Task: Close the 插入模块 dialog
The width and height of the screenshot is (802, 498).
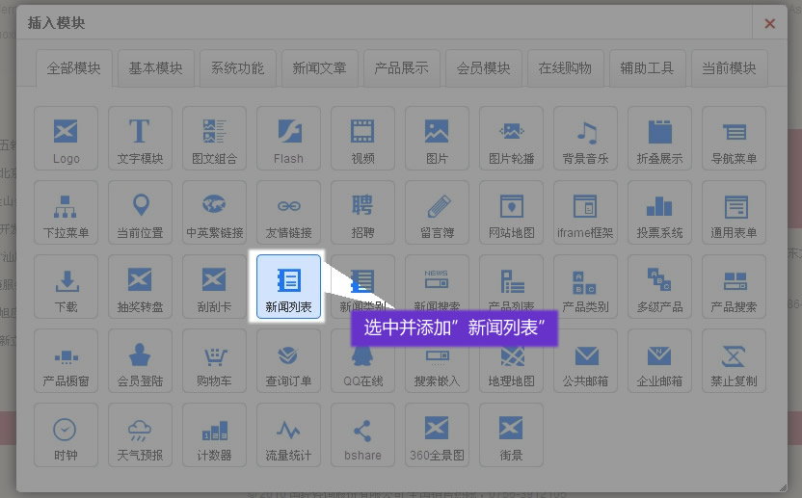Action: (x=769, y=23)
